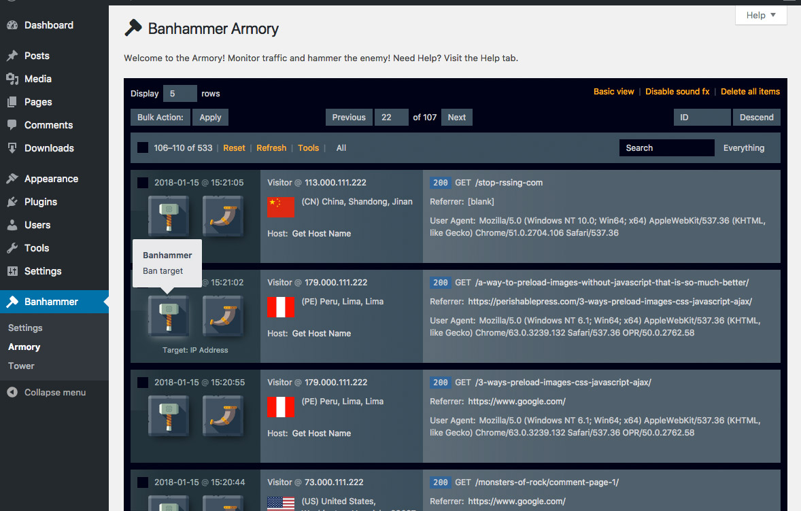The width and height of the screenshot is (801, 511).
Task: Go to the Previous page
Action: coord(349,118)
